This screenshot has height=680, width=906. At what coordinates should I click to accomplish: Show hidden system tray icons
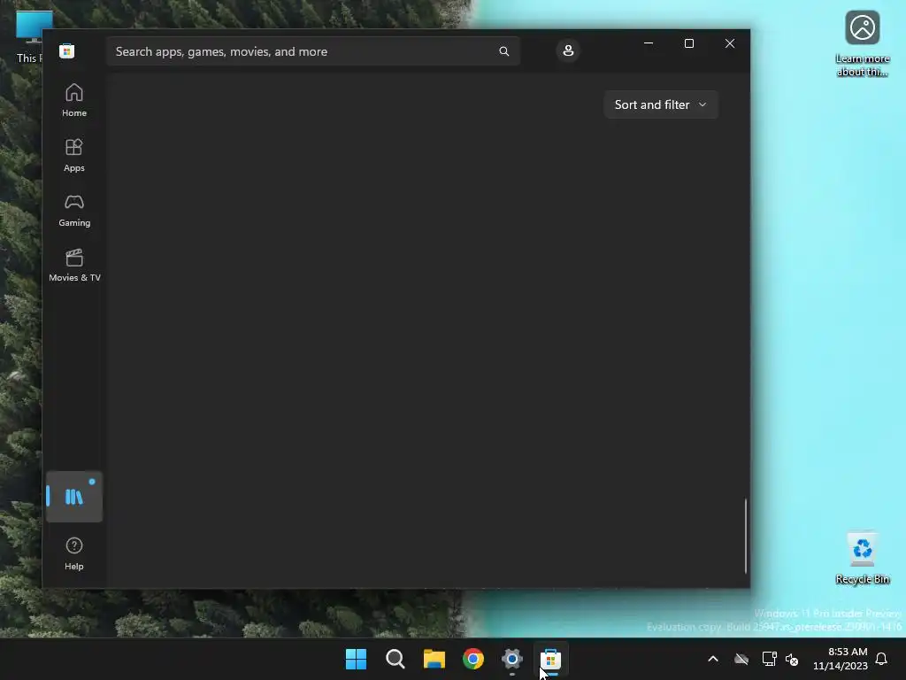[x=713, y=659]
